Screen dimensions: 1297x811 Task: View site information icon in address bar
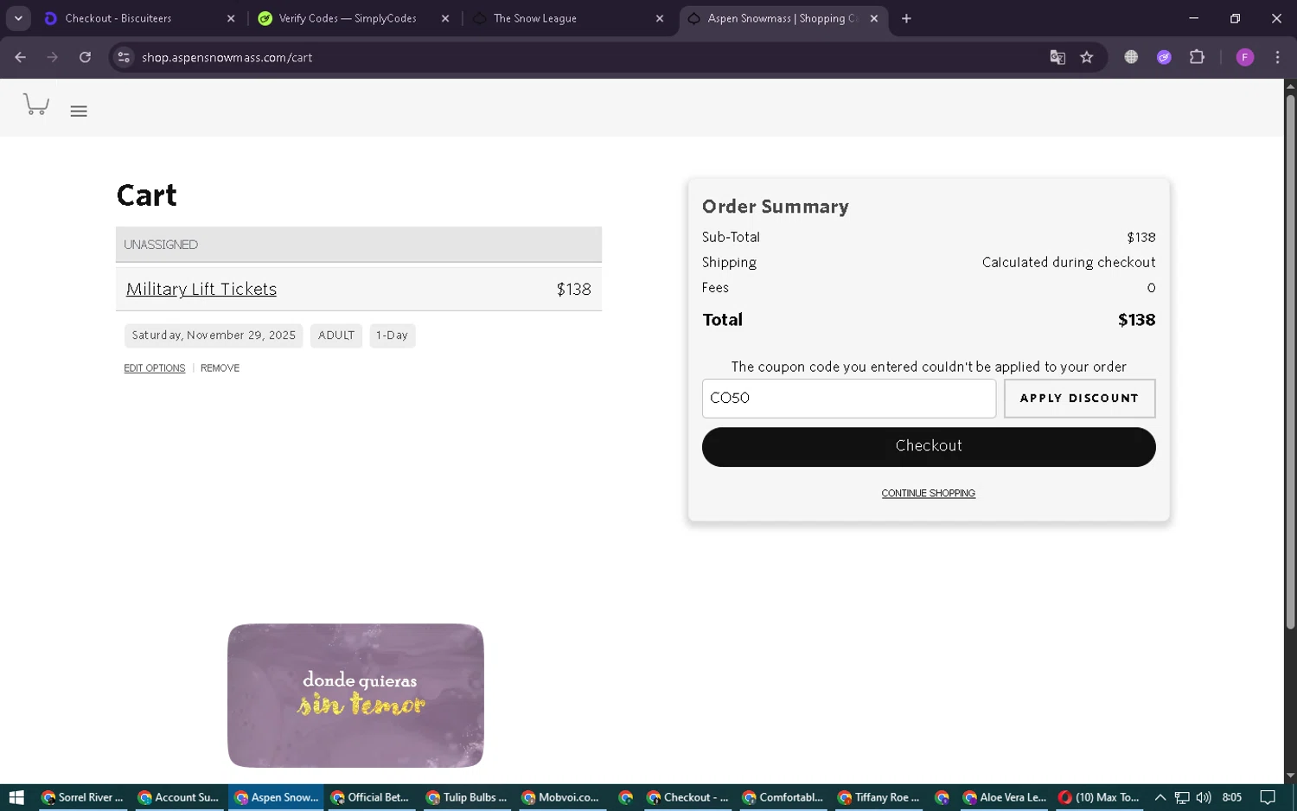coord(124,57)
